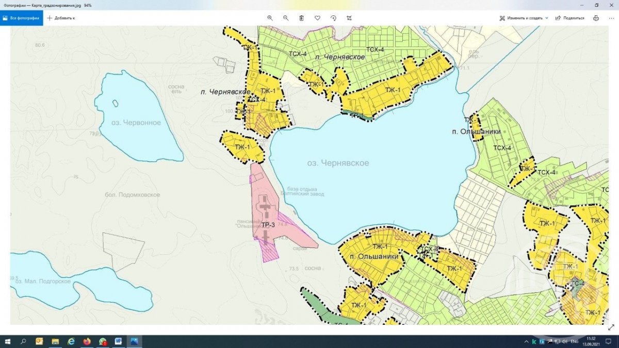Click the оз. Чернявское lake label
619x348 pixels.
click(x=338, y=163)
